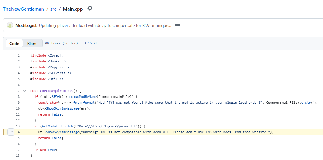Select line number 3

[x=19, y=67]
